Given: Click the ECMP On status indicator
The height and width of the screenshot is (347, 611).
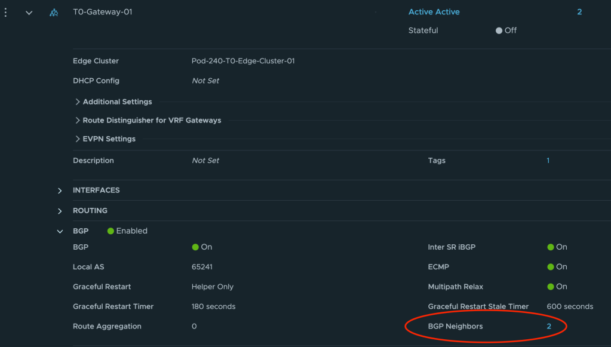Looking at the screenshot, I should [x=551, y=267].
